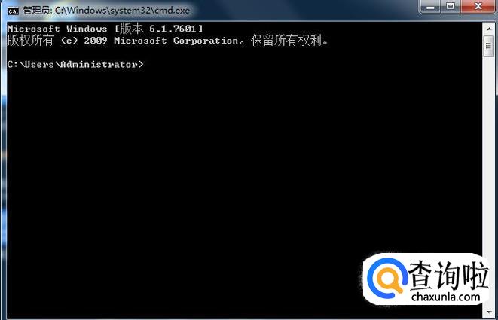This screenshot has height=320, width=498.
Task: Minimize the command prompt window
Action: point(430,7)
